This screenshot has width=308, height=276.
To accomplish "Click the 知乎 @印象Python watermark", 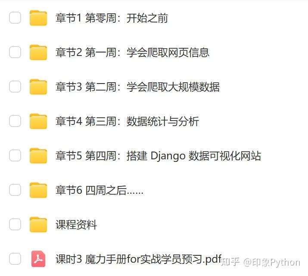I will point(261,262).
